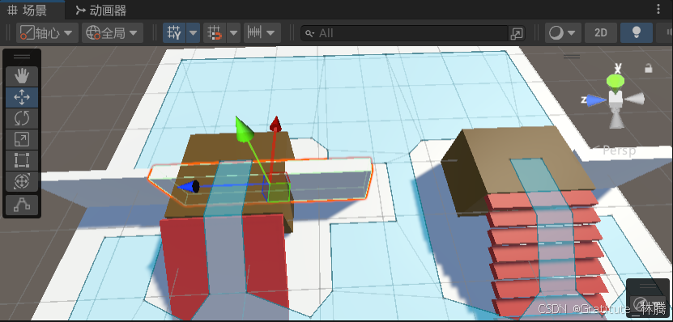Expand the grid axis dropdown arrow
This screenshot has height=322, width=673.
coord(193,33)
